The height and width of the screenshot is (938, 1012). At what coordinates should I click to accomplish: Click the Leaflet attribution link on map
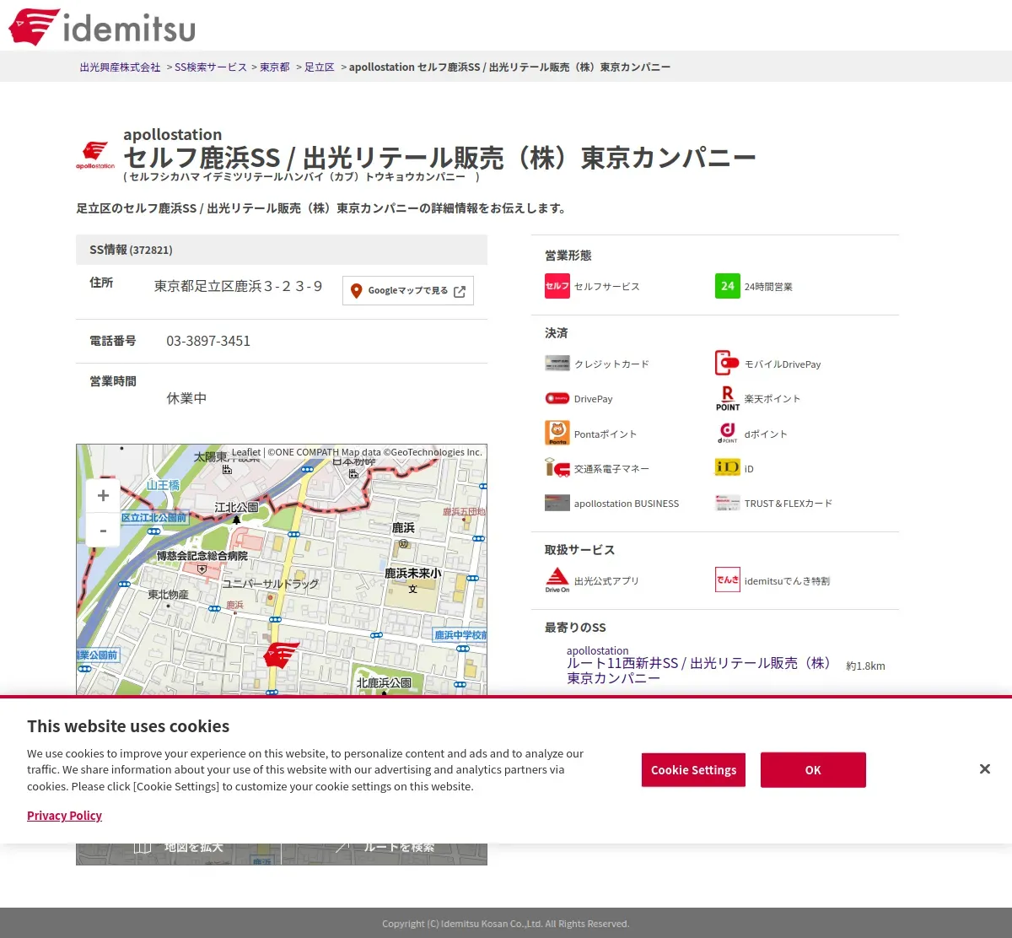(246, 452)
